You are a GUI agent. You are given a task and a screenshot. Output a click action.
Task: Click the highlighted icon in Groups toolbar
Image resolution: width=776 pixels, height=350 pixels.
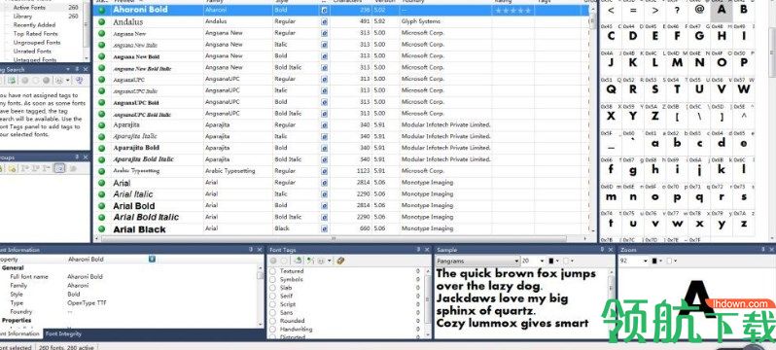pos(59,168)
